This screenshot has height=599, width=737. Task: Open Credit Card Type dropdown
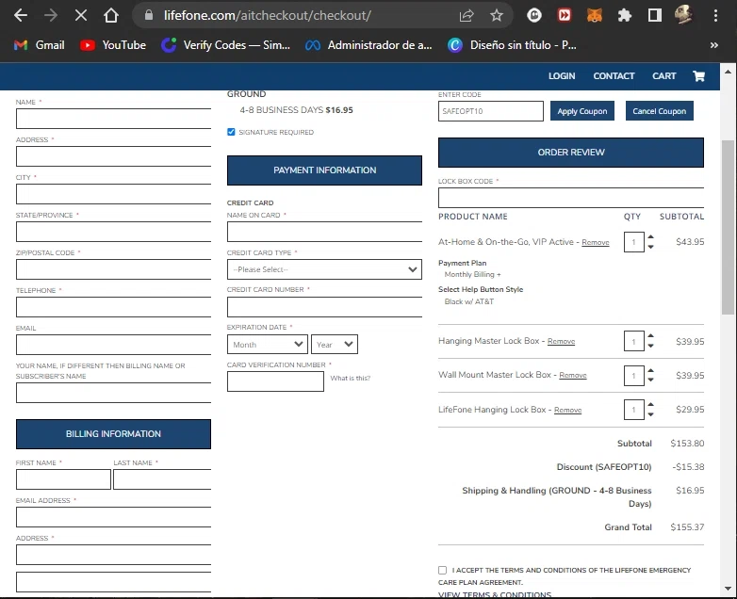point(324,269)
